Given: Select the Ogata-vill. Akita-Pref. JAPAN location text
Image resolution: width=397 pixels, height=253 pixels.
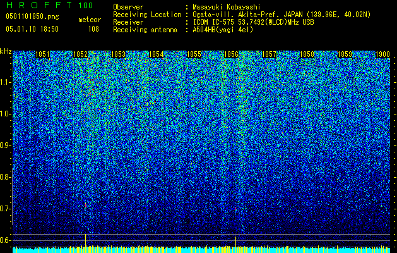Looking at the screenshot, I should [x=281, y=15].
